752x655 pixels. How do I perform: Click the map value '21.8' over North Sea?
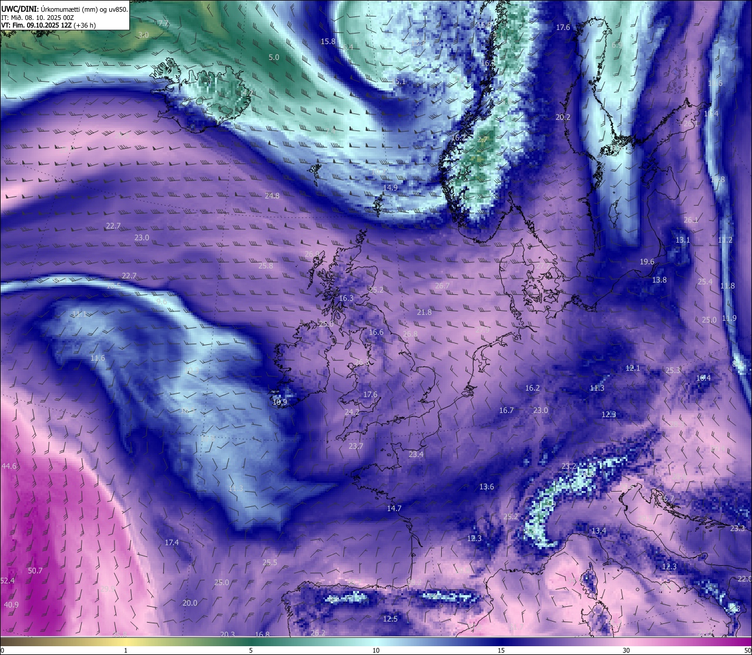[424, 312]
